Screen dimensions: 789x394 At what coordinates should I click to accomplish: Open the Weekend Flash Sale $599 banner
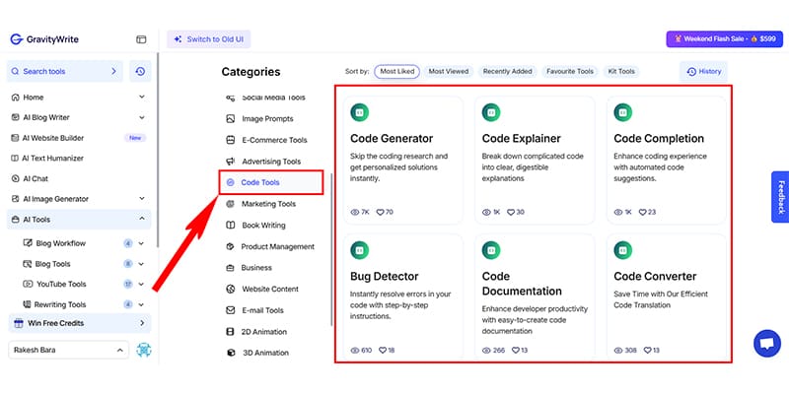(x=725, y=38)
